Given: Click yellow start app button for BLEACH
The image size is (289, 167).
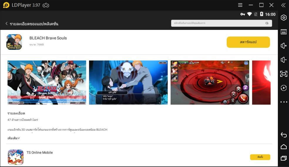Looking at the screenshot, I should coord(248,42).
